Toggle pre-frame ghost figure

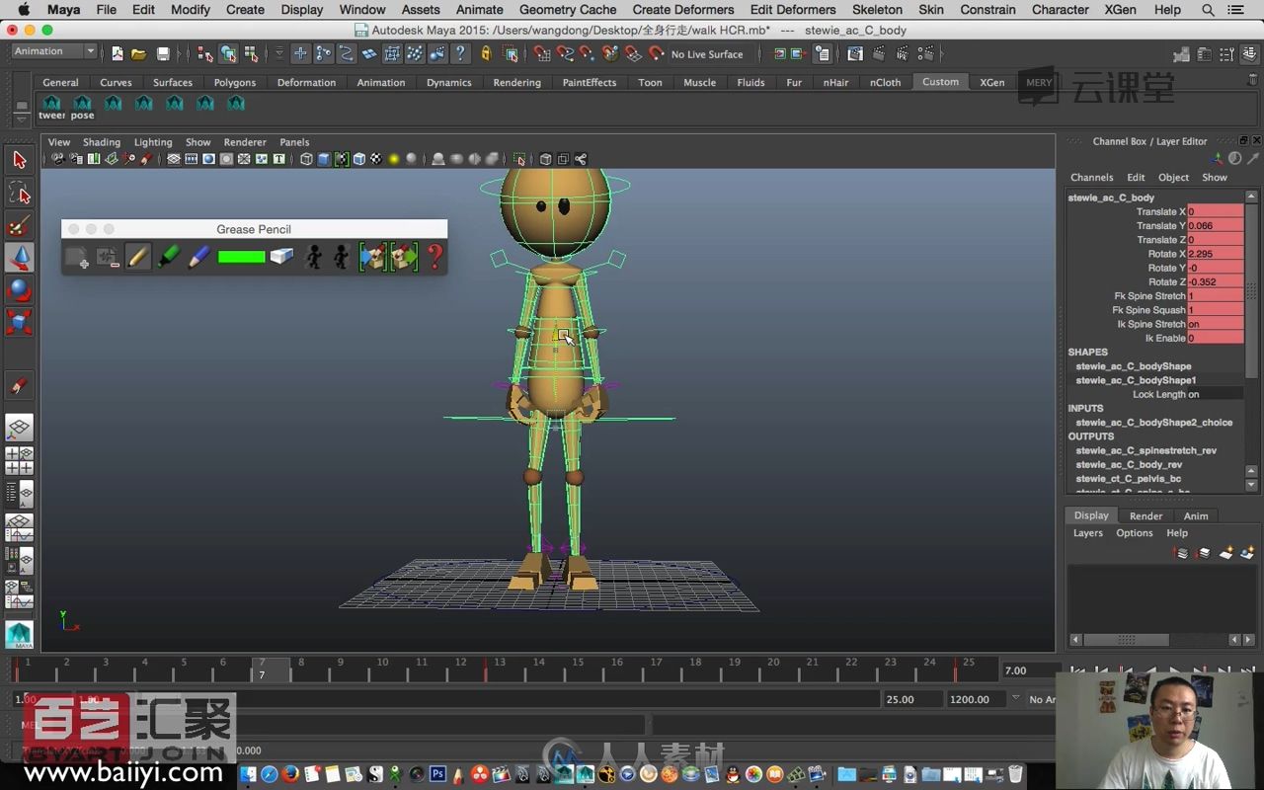pyautogui.click(x=313, y=258)
